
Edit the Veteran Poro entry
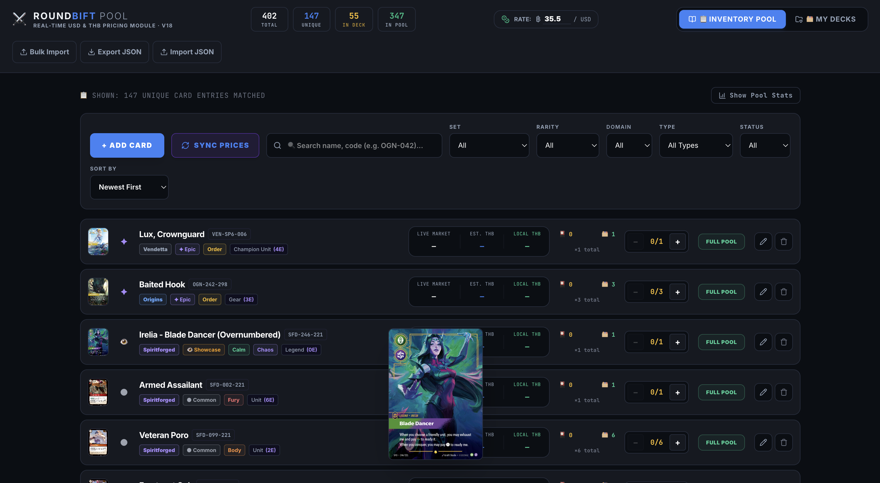[763, 442]
